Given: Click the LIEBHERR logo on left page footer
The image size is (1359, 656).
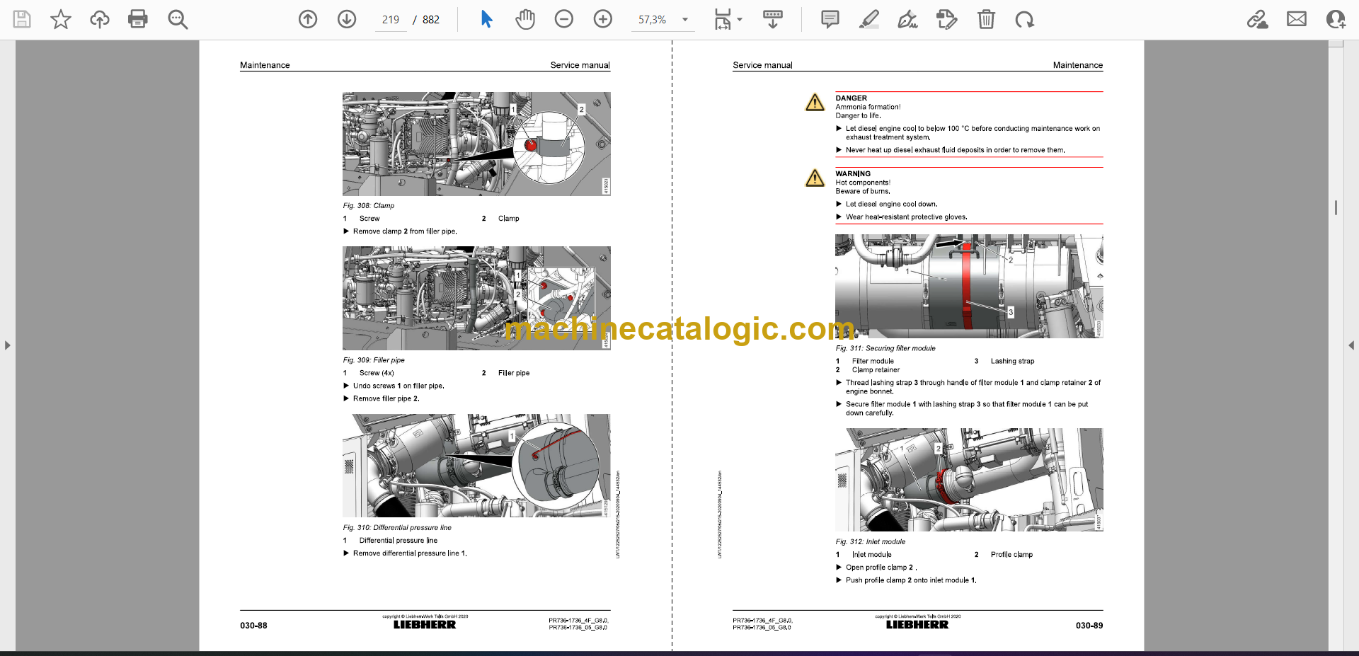Looking at the screenshot, I should 425,625.
